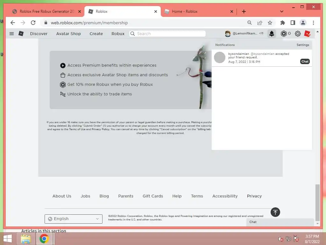Open Windows Start menu
The height and width of the screenshot is (245, 326).
pos(8,239)
